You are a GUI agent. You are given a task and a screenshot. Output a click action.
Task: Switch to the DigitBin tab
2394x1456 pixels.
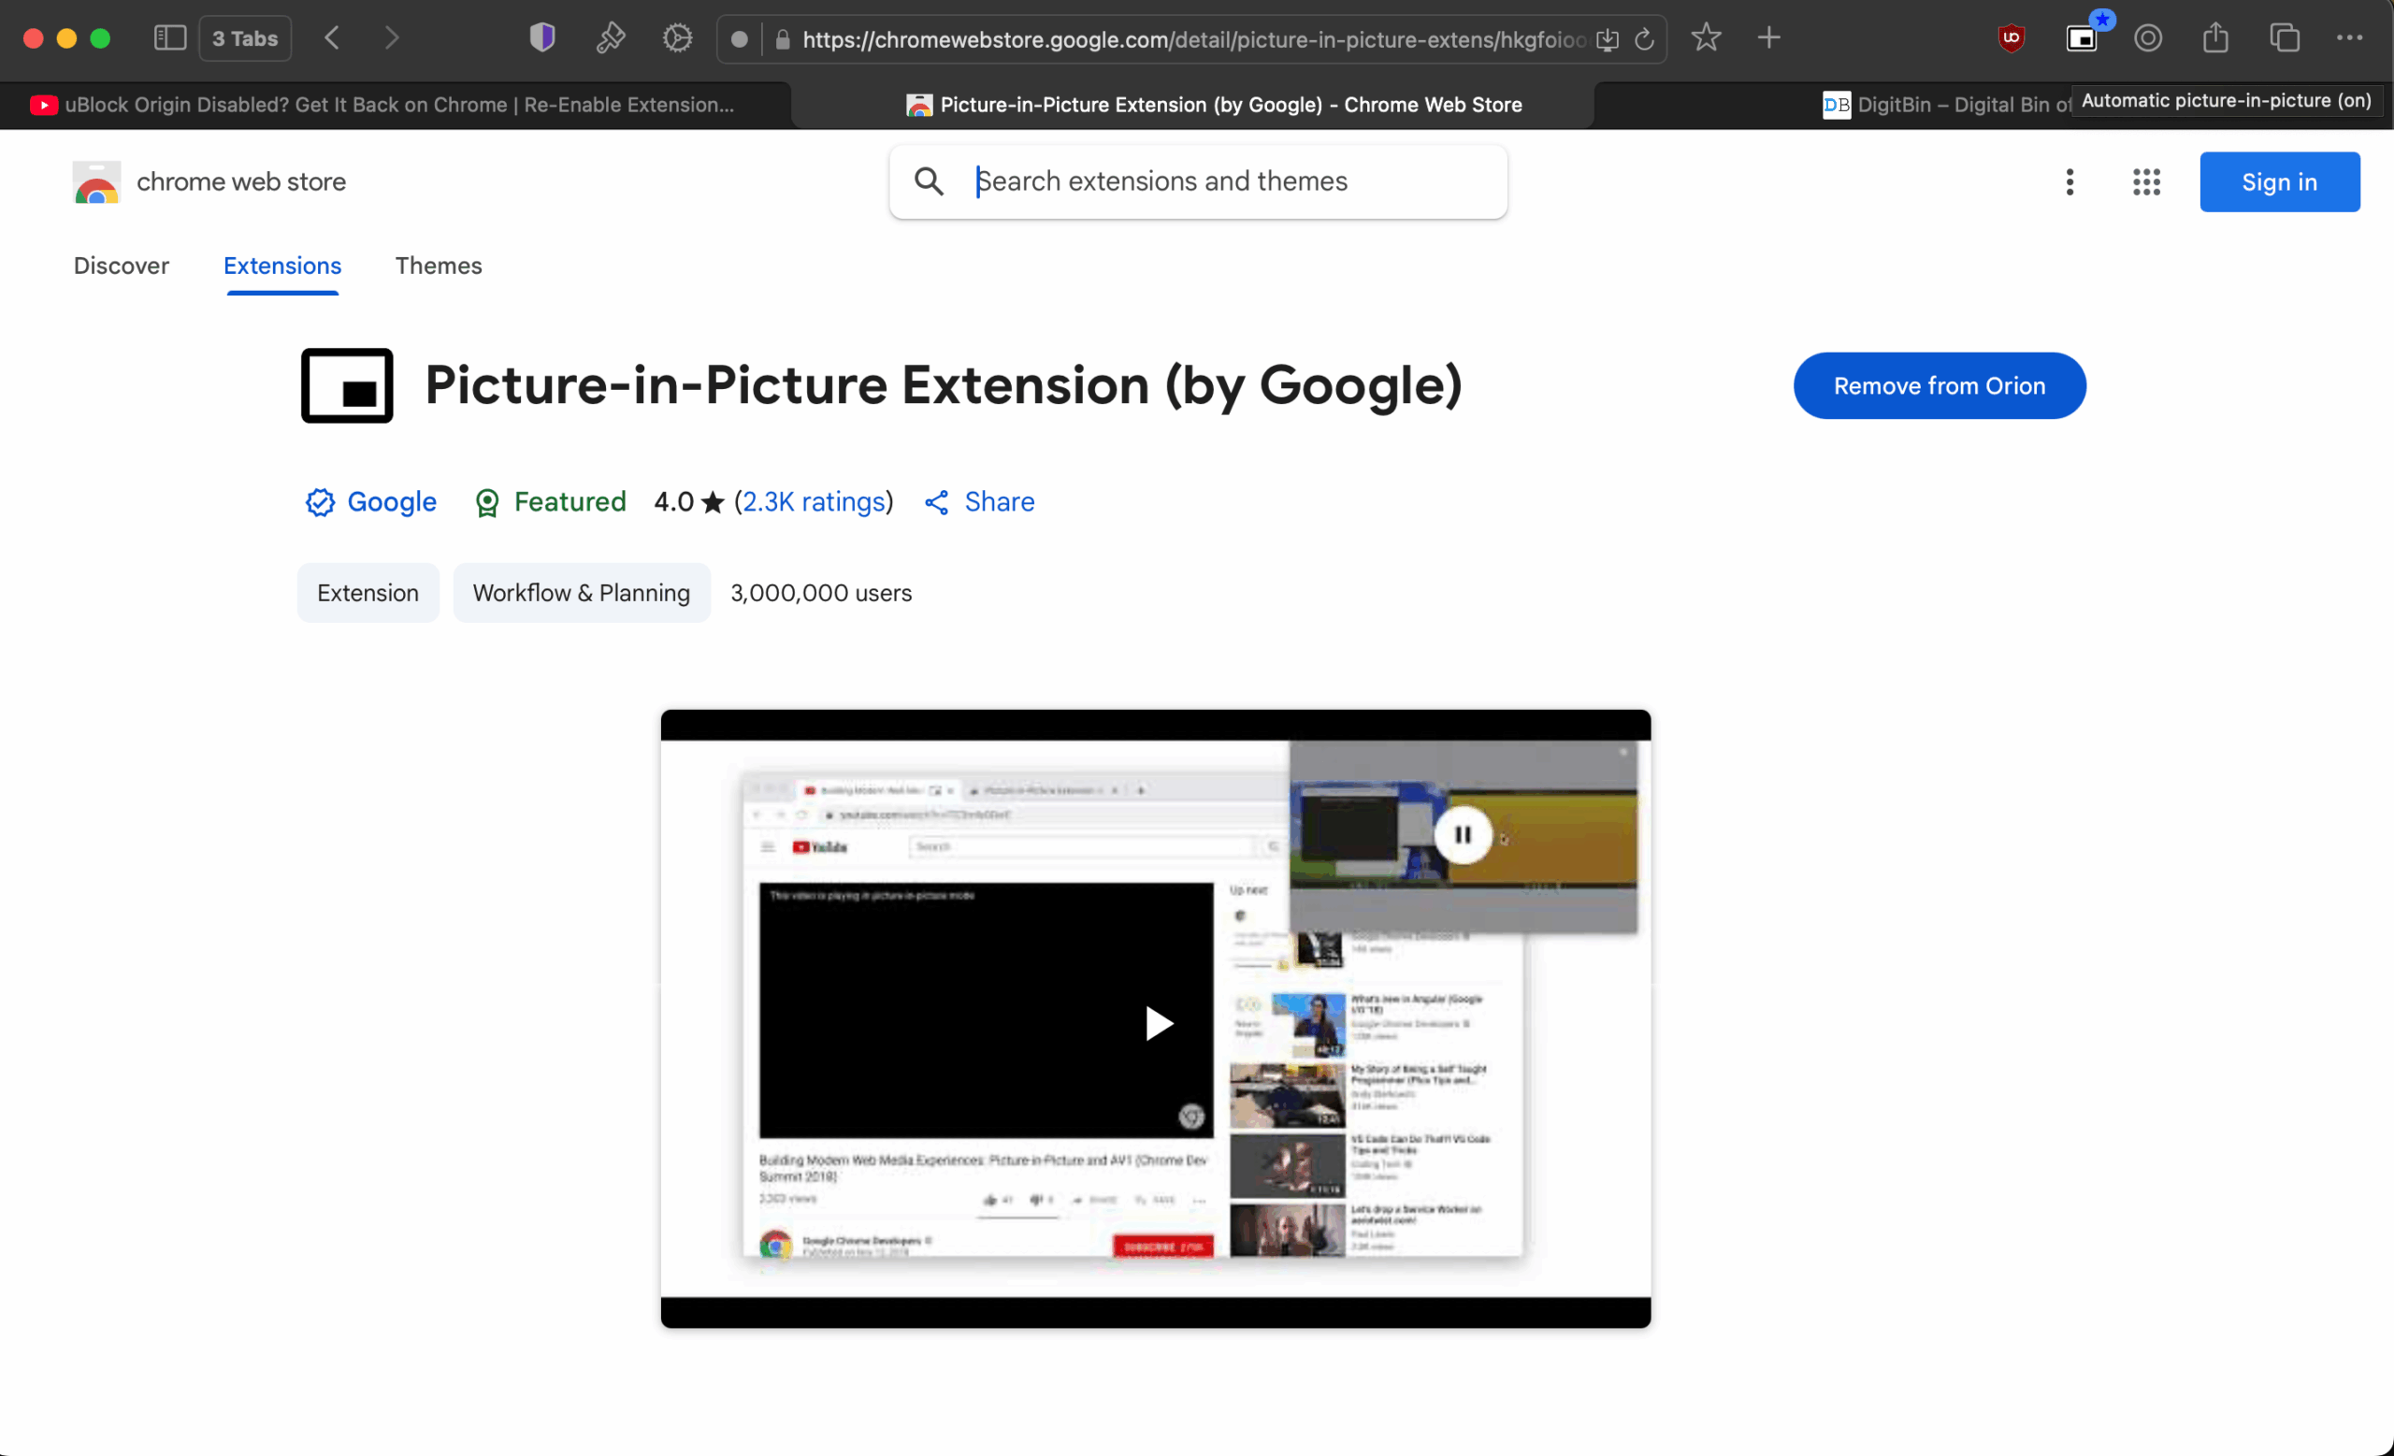tap(1945, 105)
